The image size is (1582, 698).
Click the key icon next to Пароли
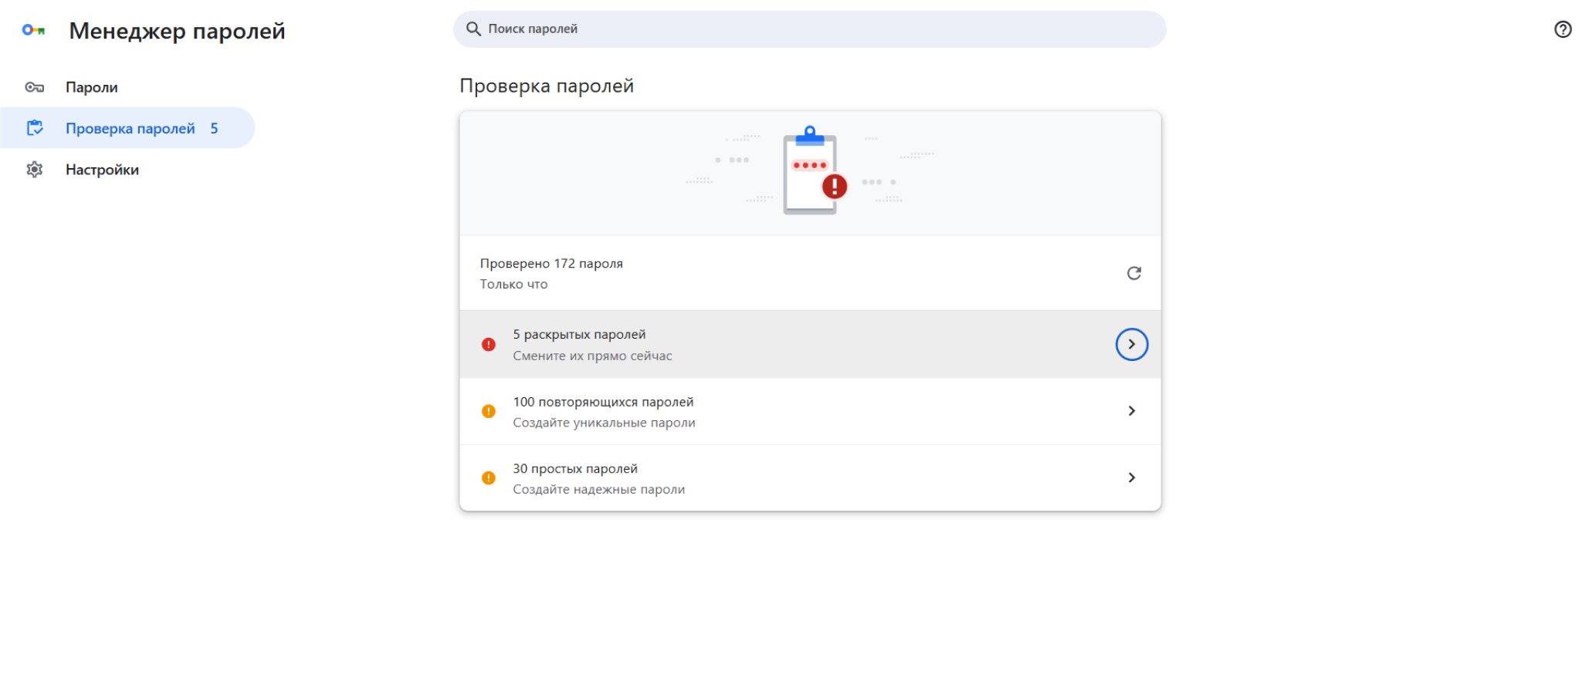point(34,87)
